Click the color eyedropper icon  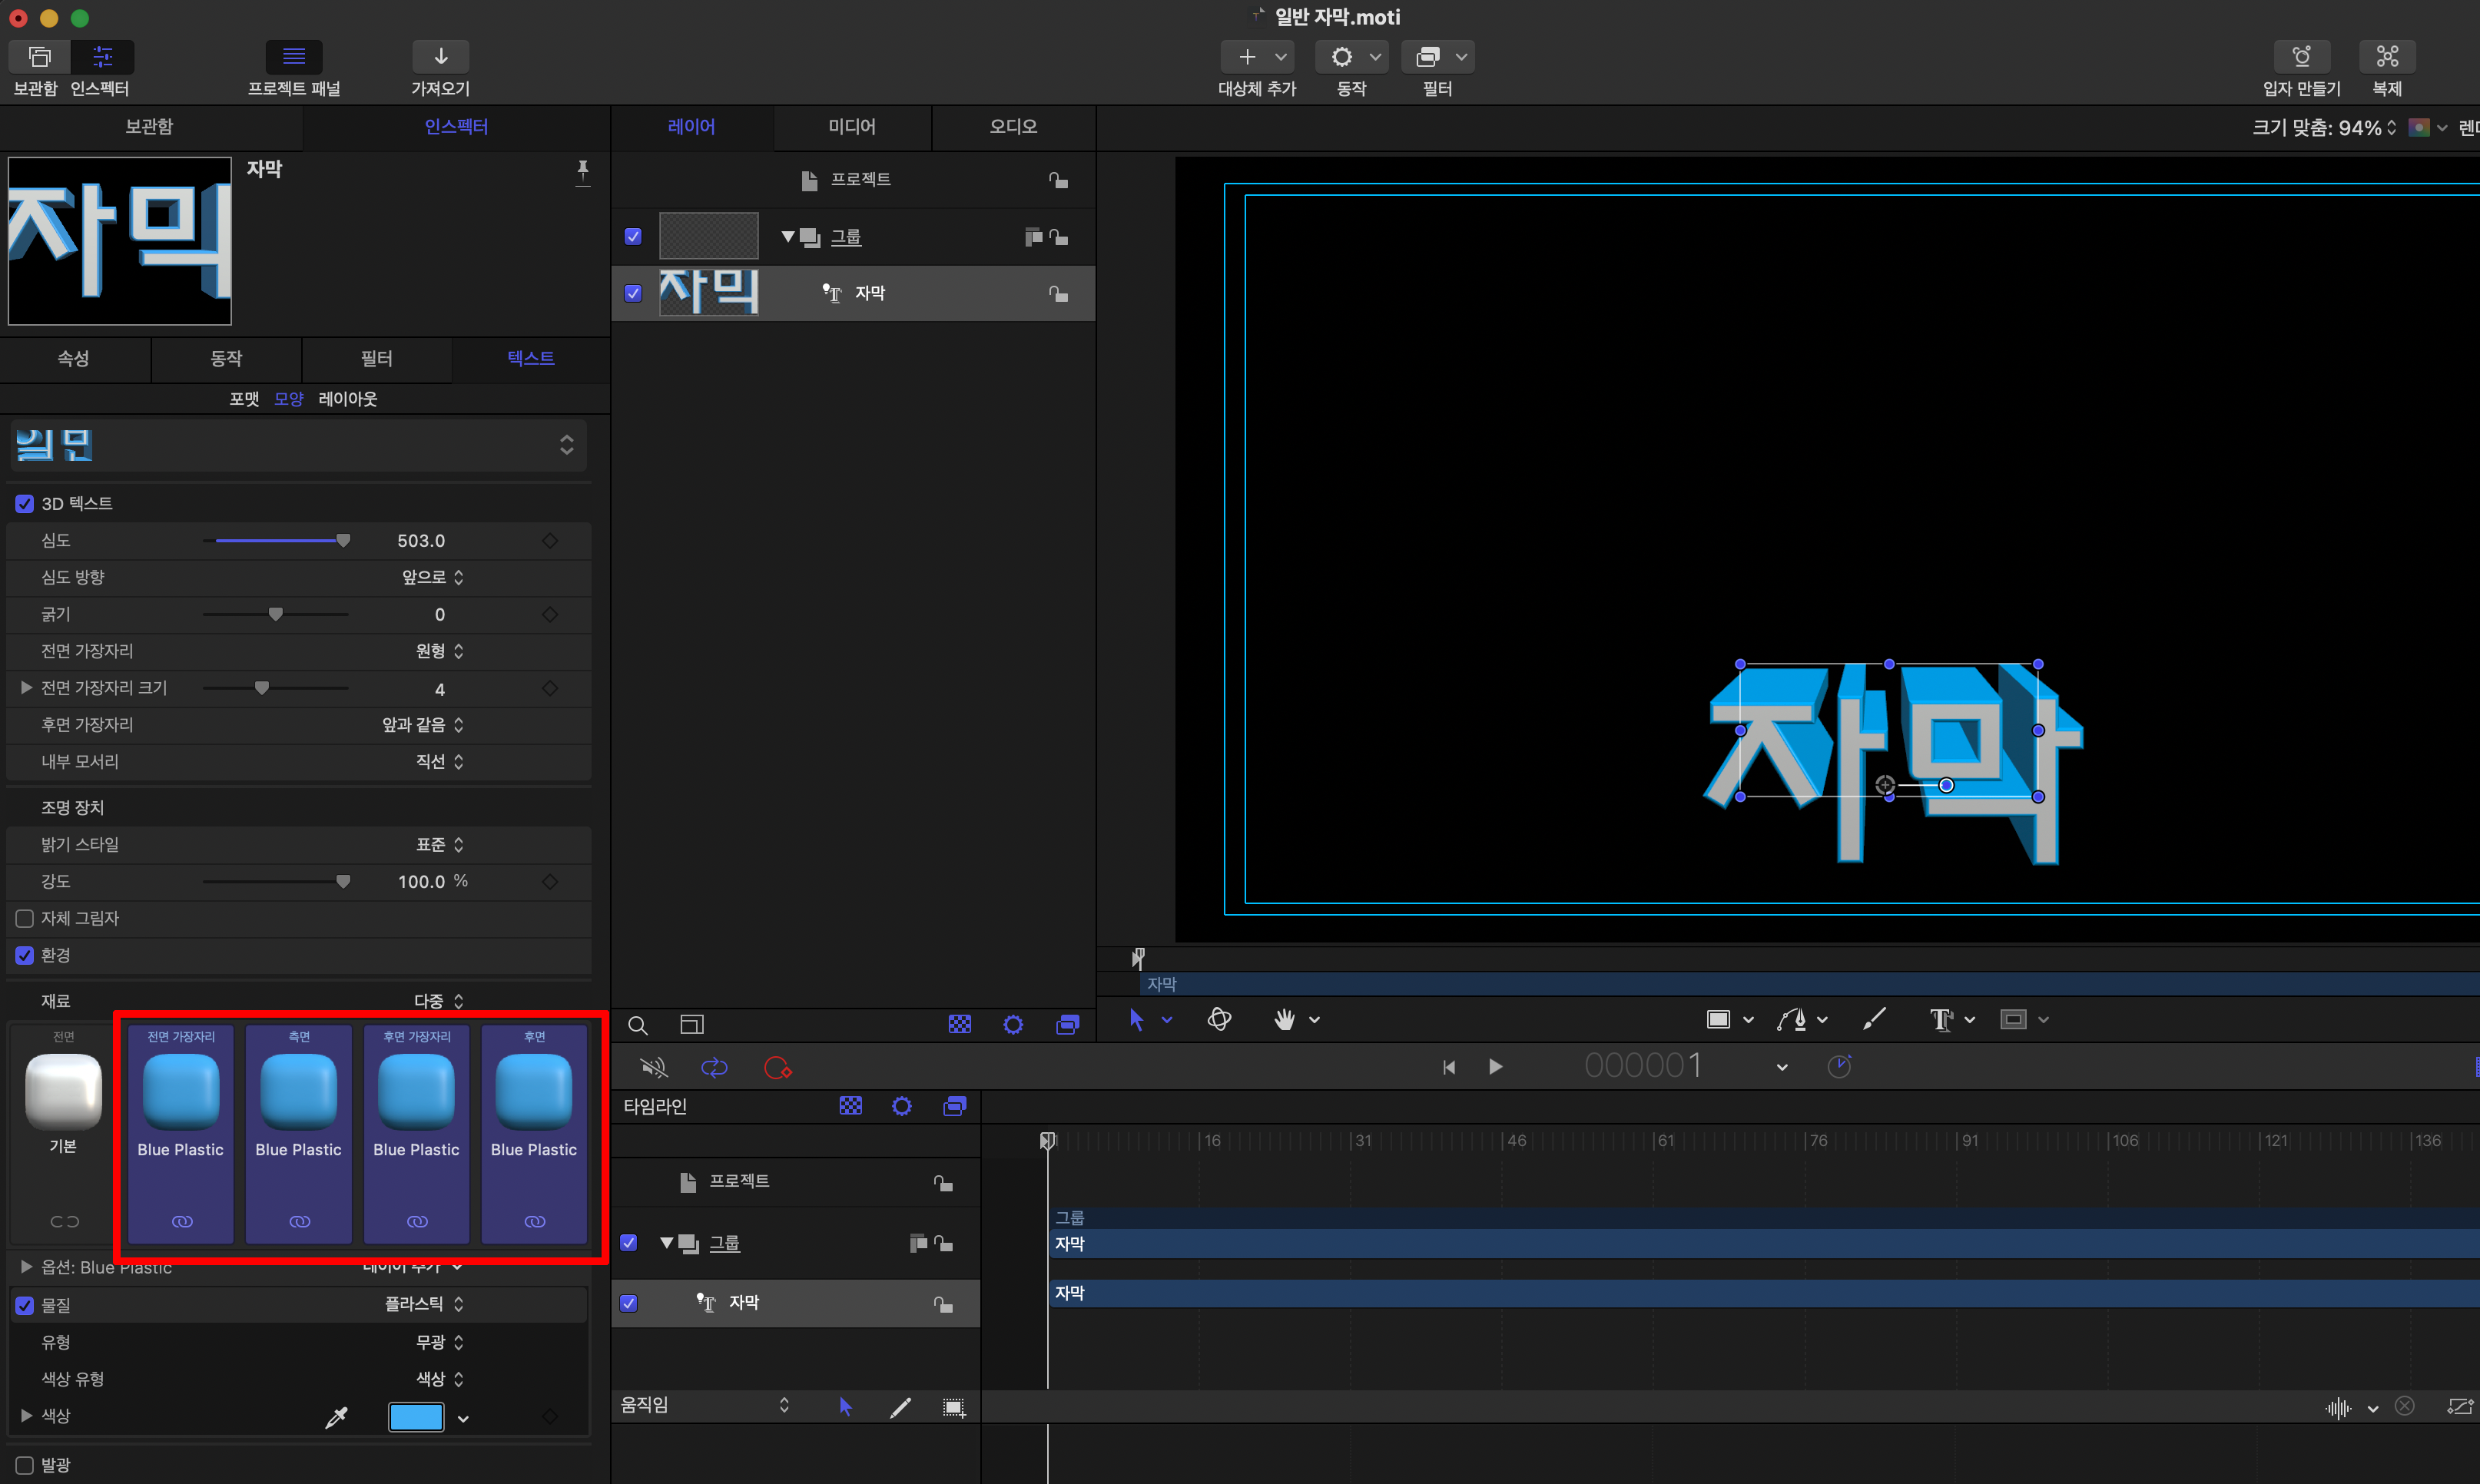337,1416
